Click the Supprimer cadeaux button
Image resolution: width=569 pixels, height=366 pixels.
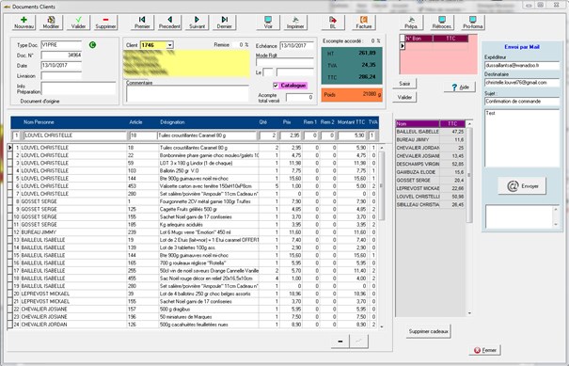[429, 331]
